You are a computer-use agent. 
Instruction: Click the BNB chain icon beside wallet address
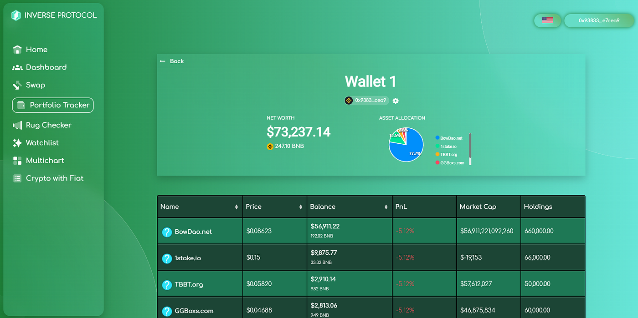tap(349, 101)
